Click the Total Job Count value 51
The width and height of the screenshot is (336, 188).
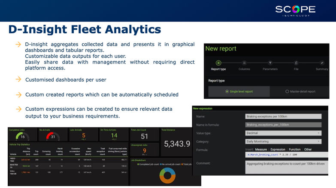[144, 136]
